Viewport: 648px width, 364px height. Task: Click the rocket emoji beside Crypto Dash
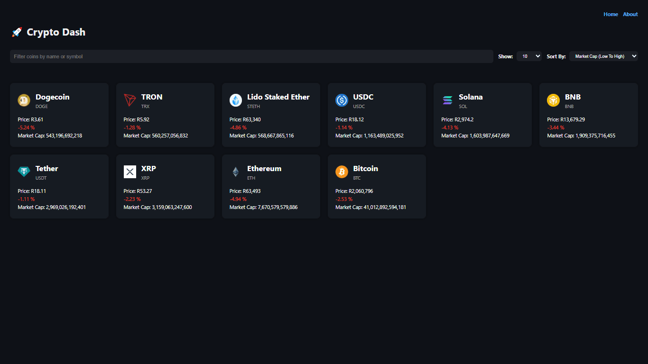coord(17,32)
